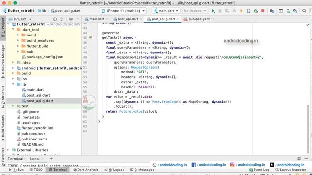312x175 pixels.
Task: Close the post_api.g.dart tab
Action: pyautogui.click(x=178, y=19)
